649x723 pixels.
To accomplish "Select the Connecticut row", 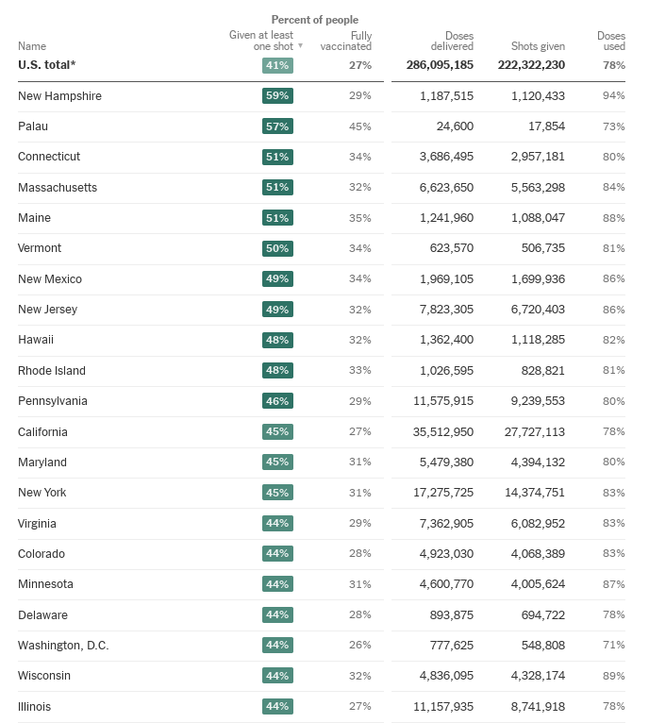I will coord(49,157).
